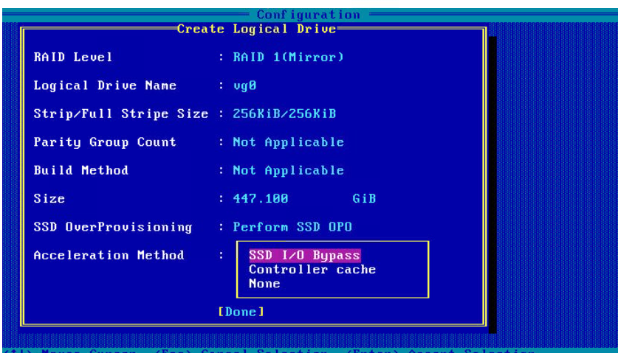The image size is (618, 353).
Task: Click the SSD OverProvisioning label
Action: click(113, 227)
